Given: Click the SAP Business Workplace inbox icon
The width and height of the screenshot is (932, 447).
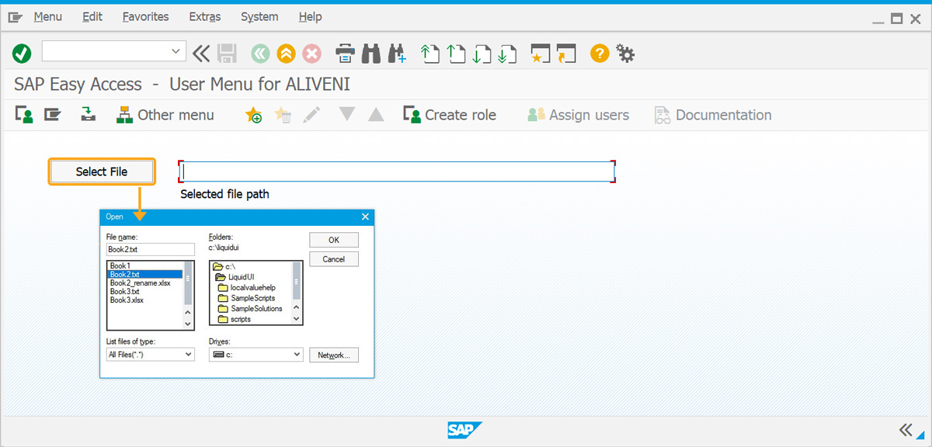Looking at the screenshot, I should point(89,115).
